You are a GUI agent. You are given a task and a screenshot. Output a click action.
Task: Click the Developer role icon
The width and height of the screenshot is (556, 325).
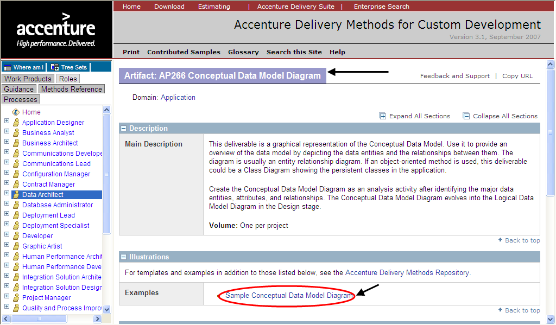[x=16, y=235]
